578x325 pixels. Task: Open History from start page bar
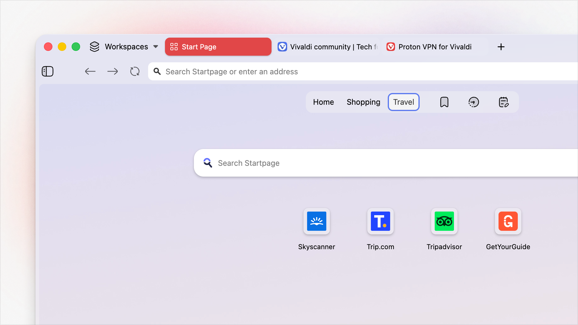coord(474,102)
